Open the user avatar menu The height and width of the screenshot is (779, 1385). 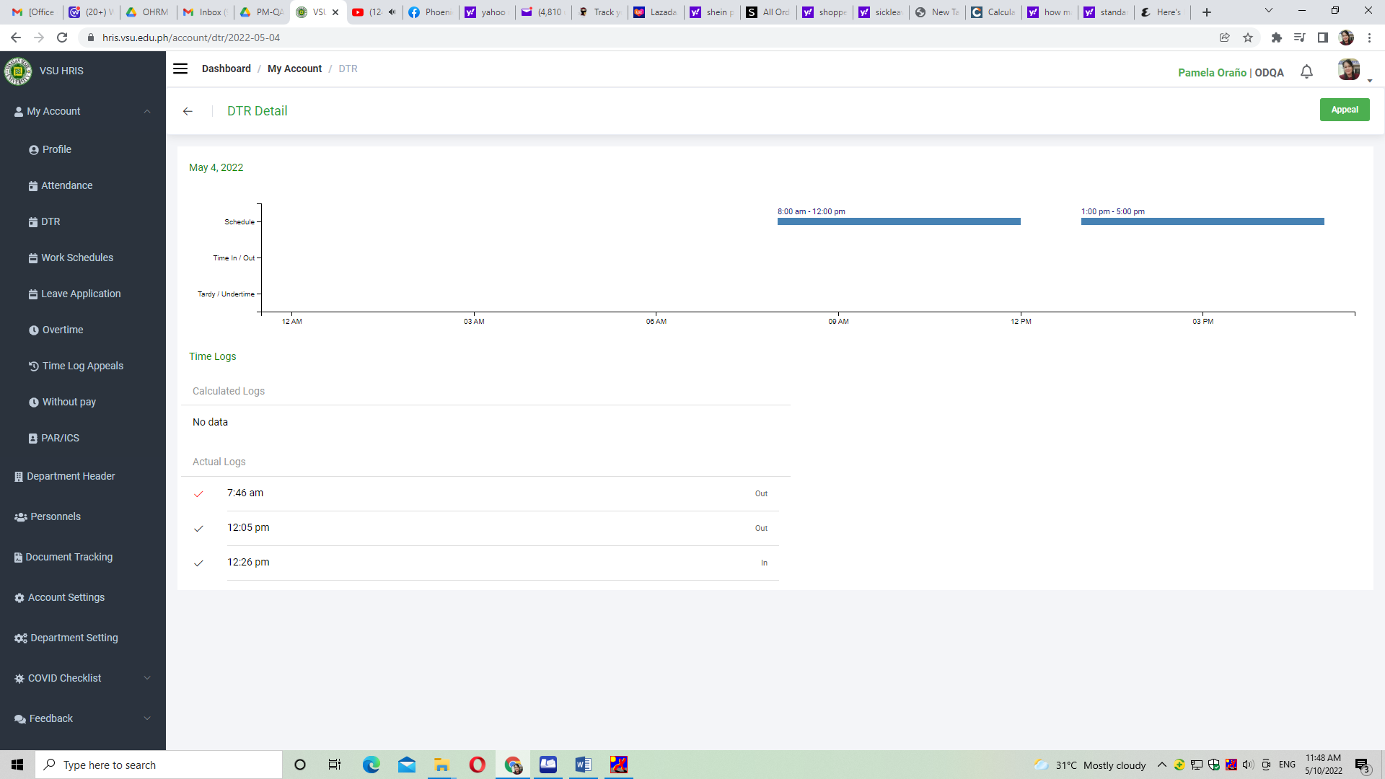pos(1348,70)
